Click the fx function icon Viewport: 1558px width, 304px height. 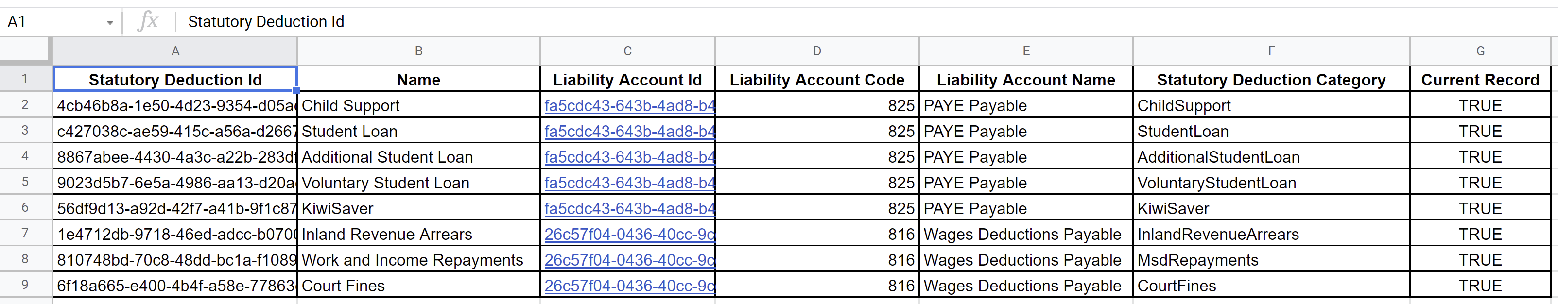click(x=148, y=22)
